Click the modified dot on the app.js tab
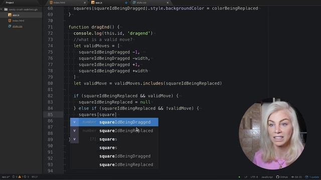The width and height of the screenshot is (321, 180). point(126,2)
